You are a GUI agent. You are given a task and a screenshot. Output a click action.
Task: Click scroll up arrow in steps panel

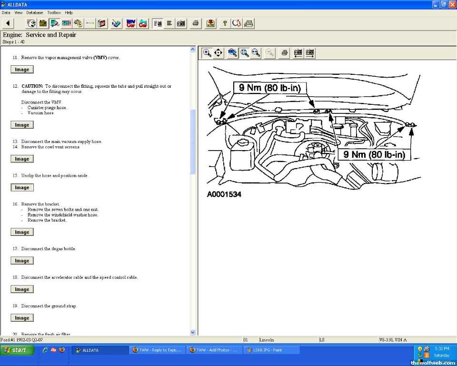193,49
